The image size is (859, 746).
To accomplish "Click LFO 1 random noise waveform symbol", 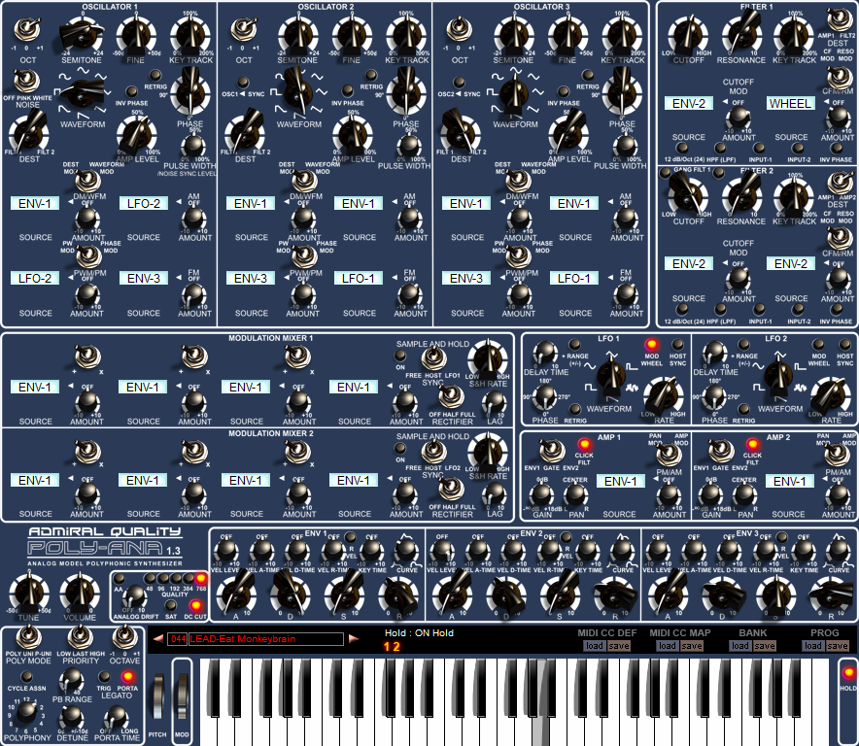I will pos(632,388).
